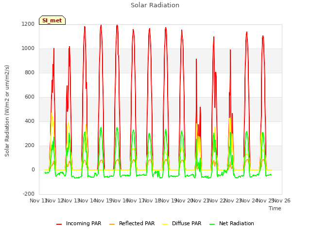Click the yellow Diffuse PAR legend swatch
The height and width of the screenshot is (233, 311).
[x=165, y=224]
